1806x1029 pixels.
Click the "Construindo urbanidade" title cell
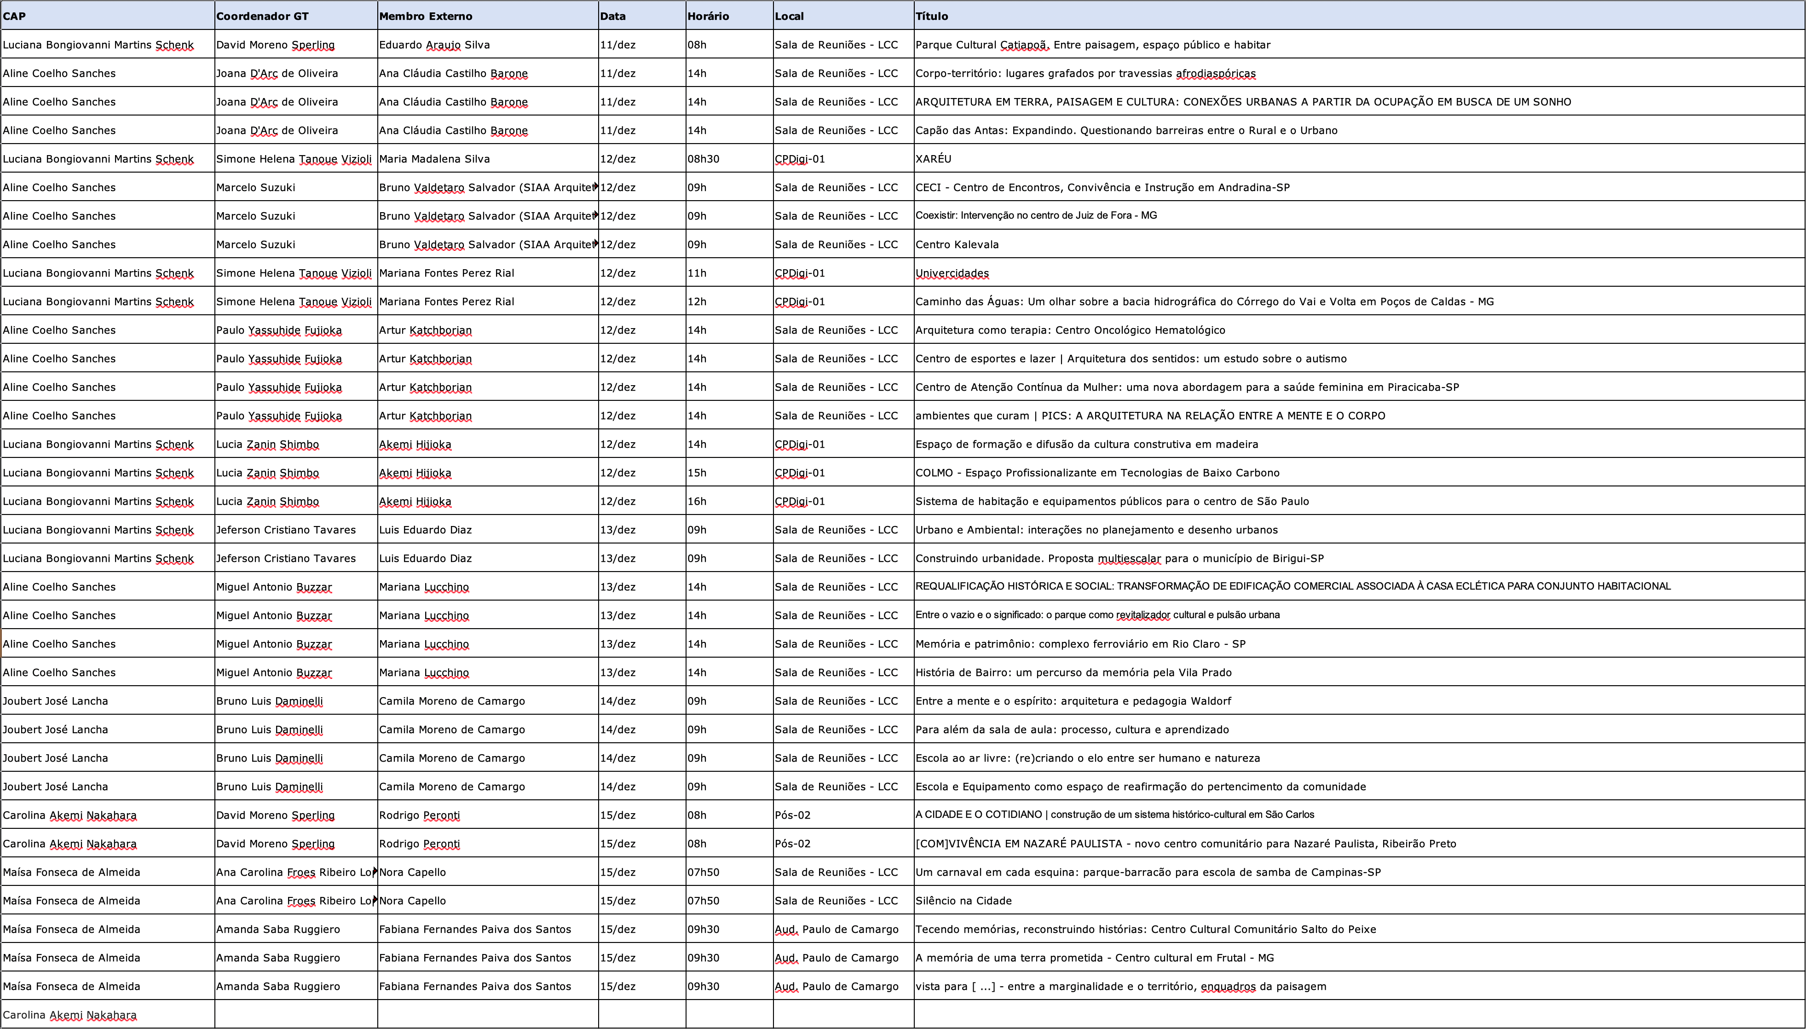1359,558
